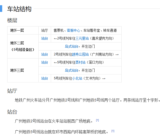
Task: Open citation [1] after 高架桥的地底 sentence
Action: (113, 131)
